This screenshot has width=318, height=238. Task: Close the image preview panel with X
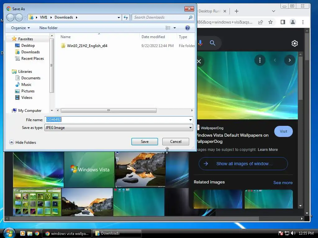[199, 61]
